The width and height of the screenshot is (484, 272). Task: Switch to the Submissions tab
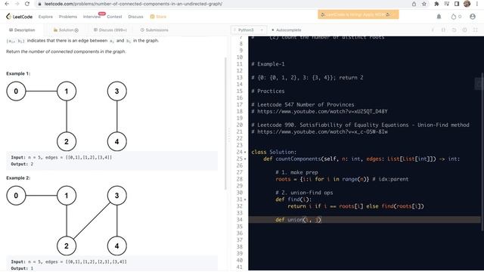pyautogui.click(x=154, y=30)
